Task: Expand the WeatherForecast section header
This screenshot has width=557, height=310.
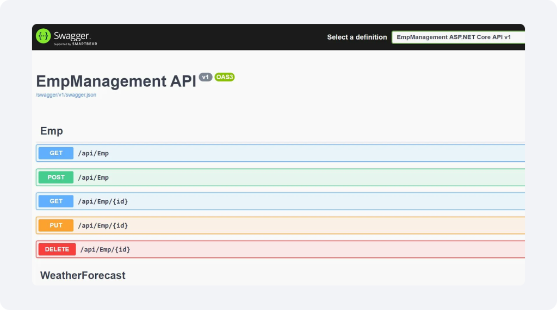Action: pyautogui.click(x=83, y=275)
